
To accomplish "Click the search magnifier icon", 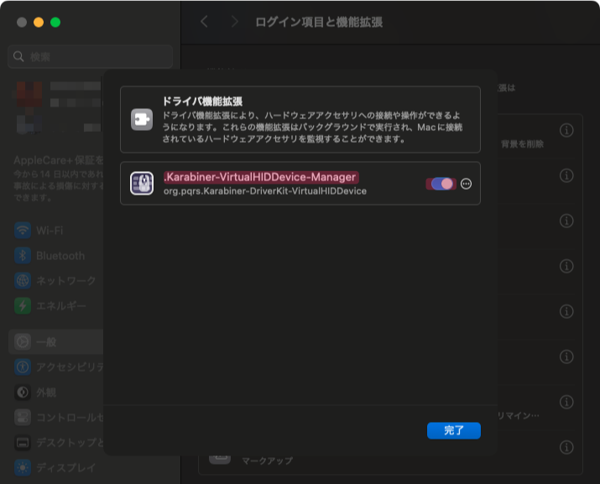I will pos(18,57).
